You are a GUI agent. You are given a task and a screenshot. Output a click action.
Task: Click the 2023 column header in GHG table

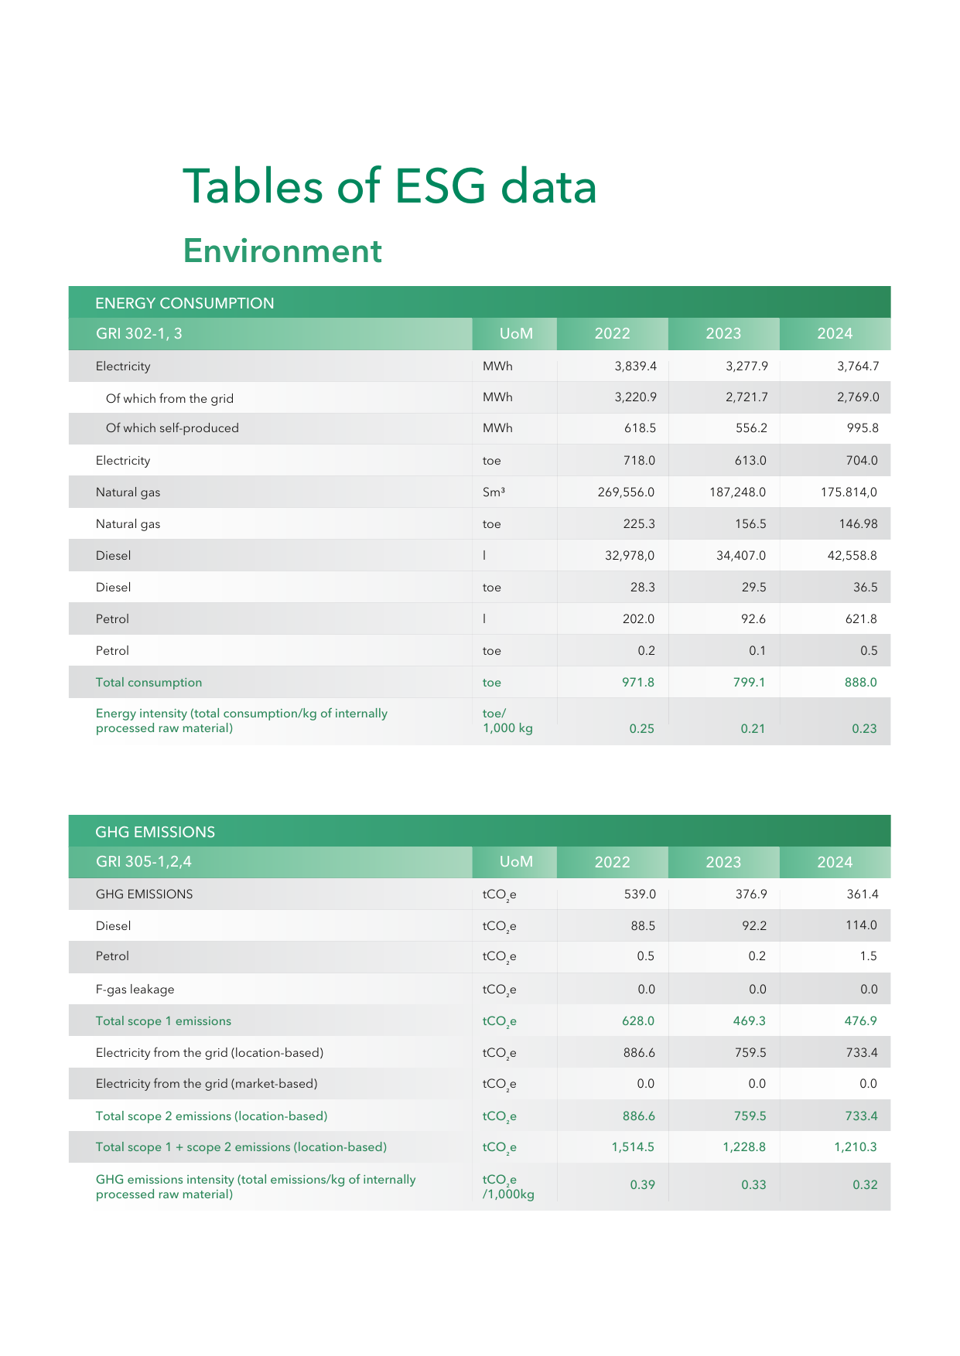coord(723,862)
